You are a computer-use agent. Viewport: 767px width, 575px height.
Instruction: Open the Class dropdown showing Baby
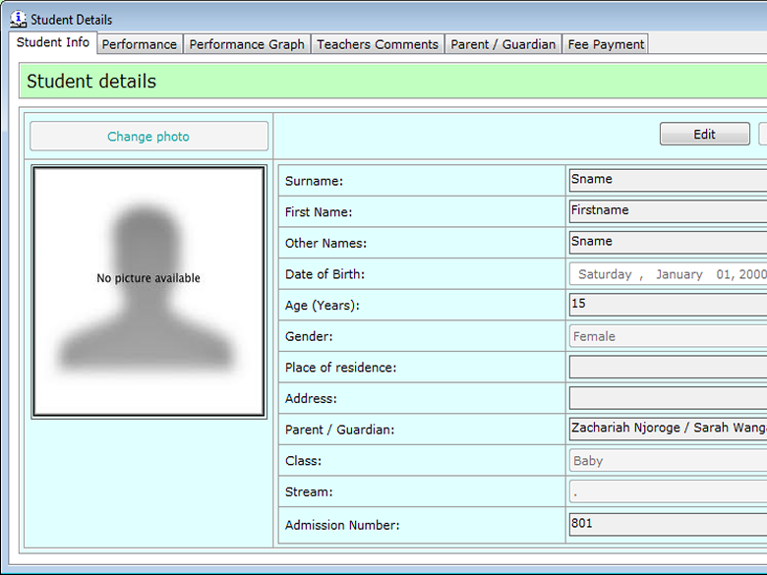[x=668, y=461]
